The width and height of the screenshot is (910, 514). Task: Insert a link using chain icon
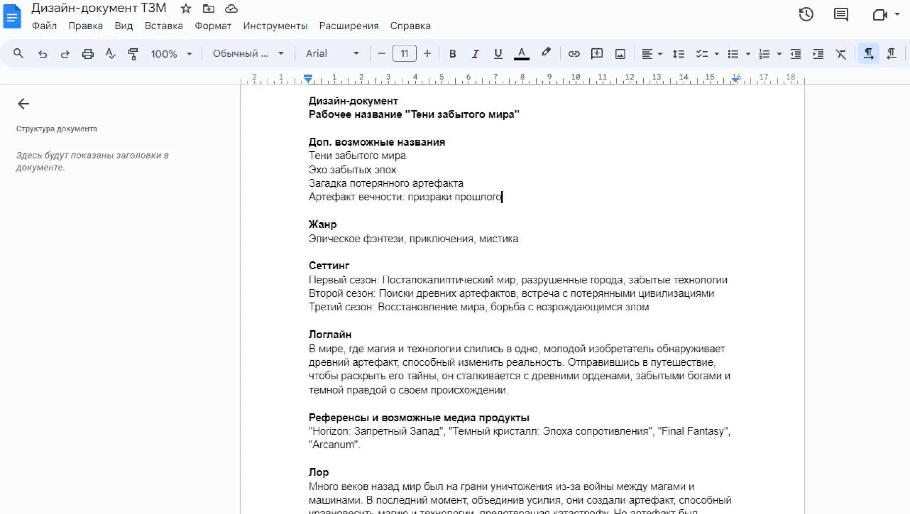[x=574, y=54]
